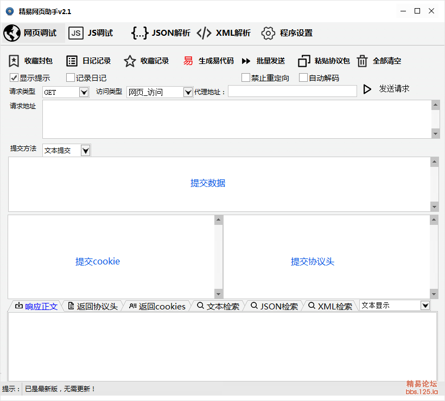Click the 提交协议头 scrollbar down arrow
Image resolution: width=445 pixels, height=401 pixels.
pos(434,294)
